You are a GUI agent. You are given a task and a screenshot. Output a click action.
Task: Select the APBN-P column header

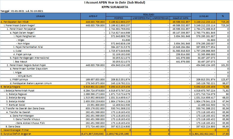pyautogui.click(x=93, y=16)
